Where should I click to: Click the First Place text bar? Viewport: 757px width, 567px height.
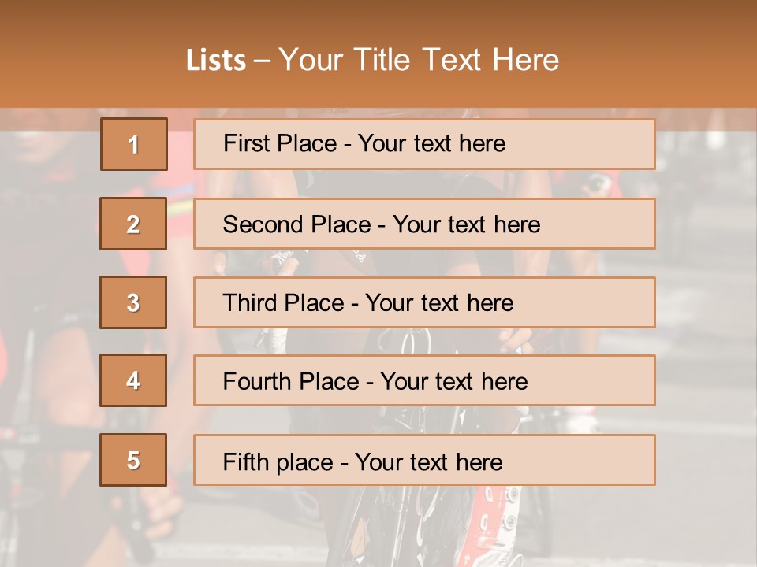point(424,144)
